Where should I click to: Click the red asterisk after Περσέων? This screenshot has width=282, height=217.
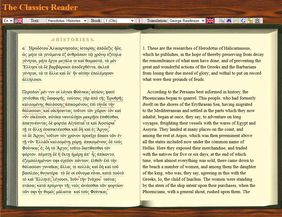(x=40, y=90)
